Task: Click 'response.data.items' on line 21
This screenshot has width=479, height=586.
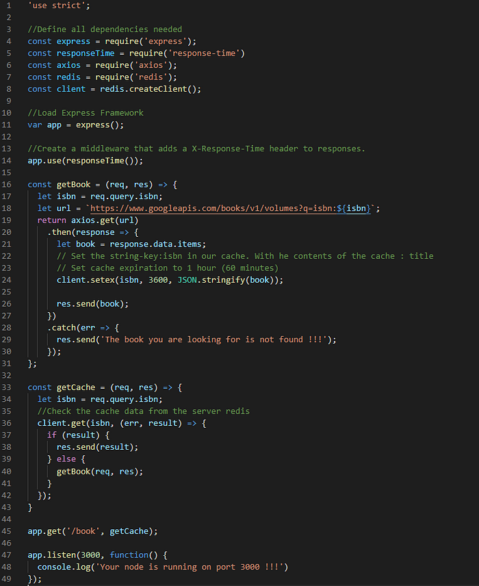Action: point(155,244)
